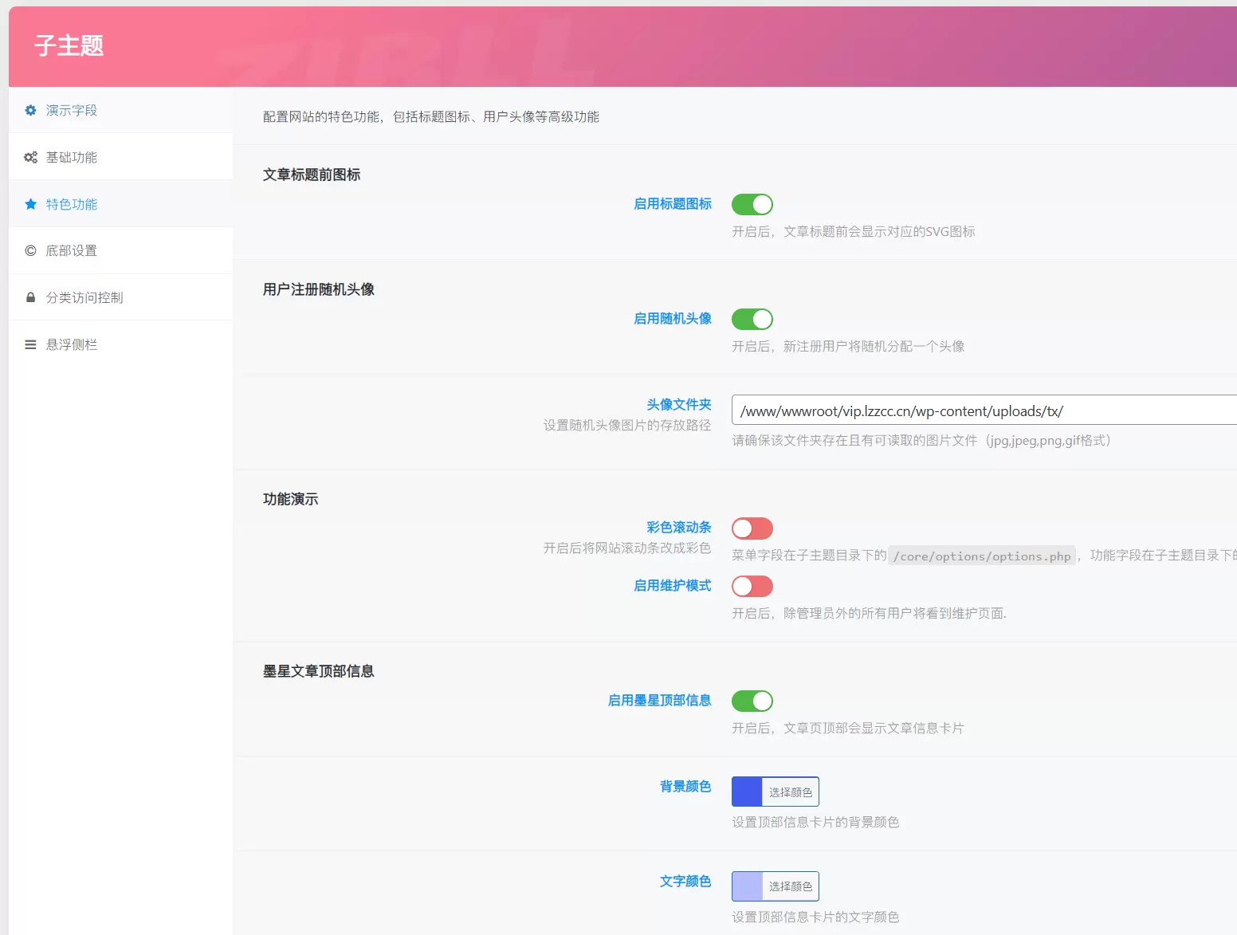Click the cogs icon beside 基础功能

30,157
